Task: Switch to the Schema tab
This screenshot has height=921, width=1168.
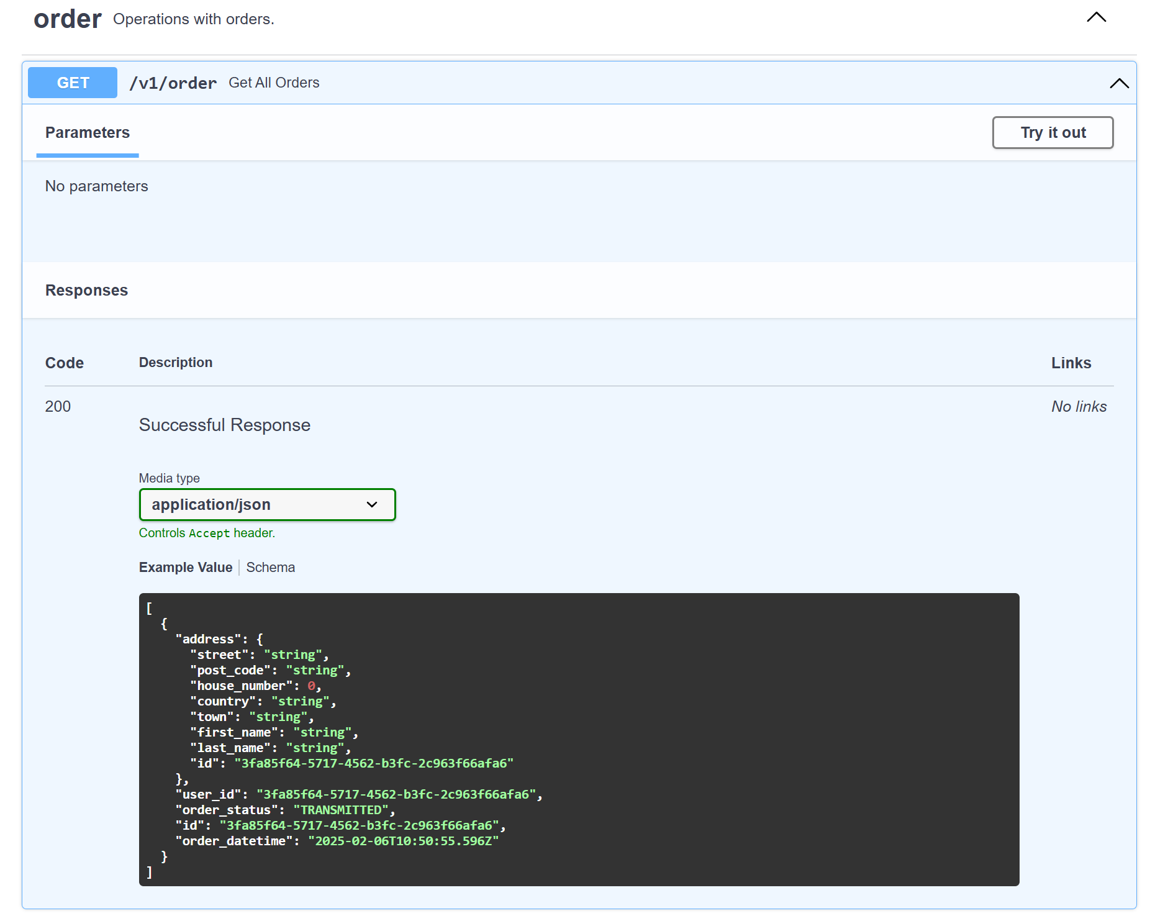Action: [x=271, y=567]
